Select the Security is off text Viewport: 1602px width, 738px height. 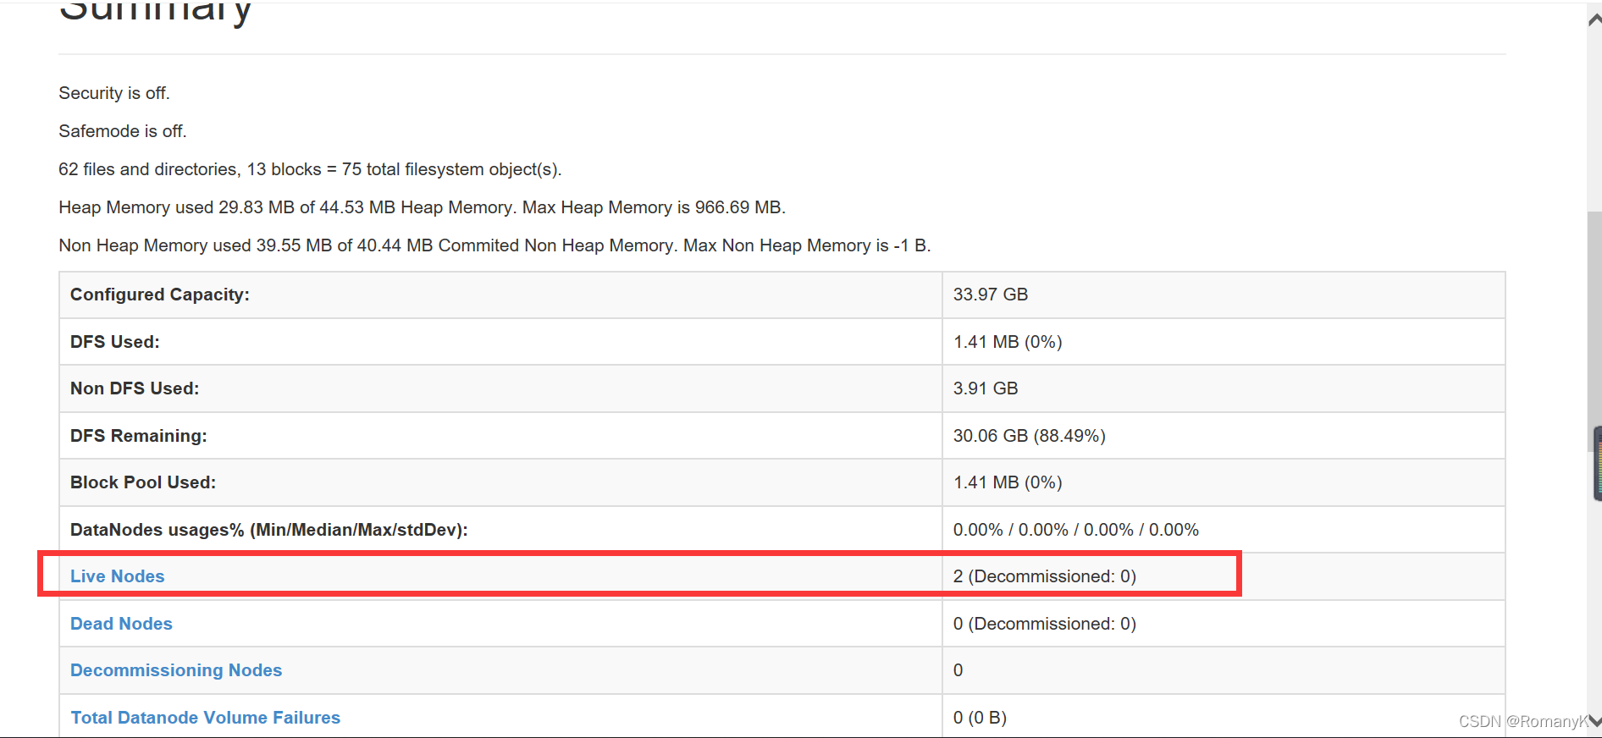coord(114,93)
